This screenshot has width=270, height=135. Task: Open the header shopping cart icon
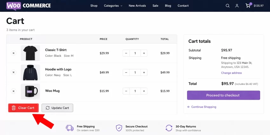(248, 6)
